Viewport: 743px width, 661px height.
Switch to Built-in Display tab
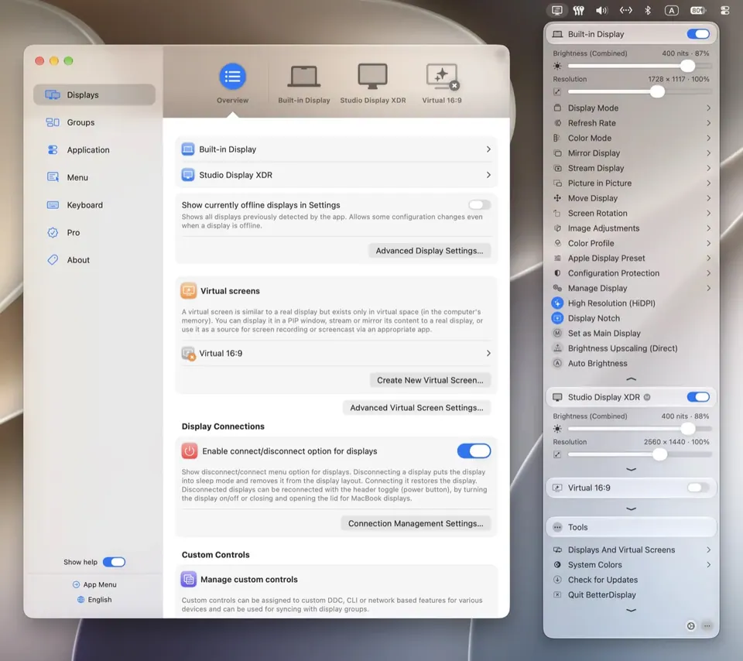pos(303,84)
